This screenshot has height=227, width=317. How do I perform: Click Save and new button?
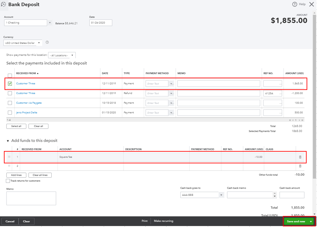point(296,221)
